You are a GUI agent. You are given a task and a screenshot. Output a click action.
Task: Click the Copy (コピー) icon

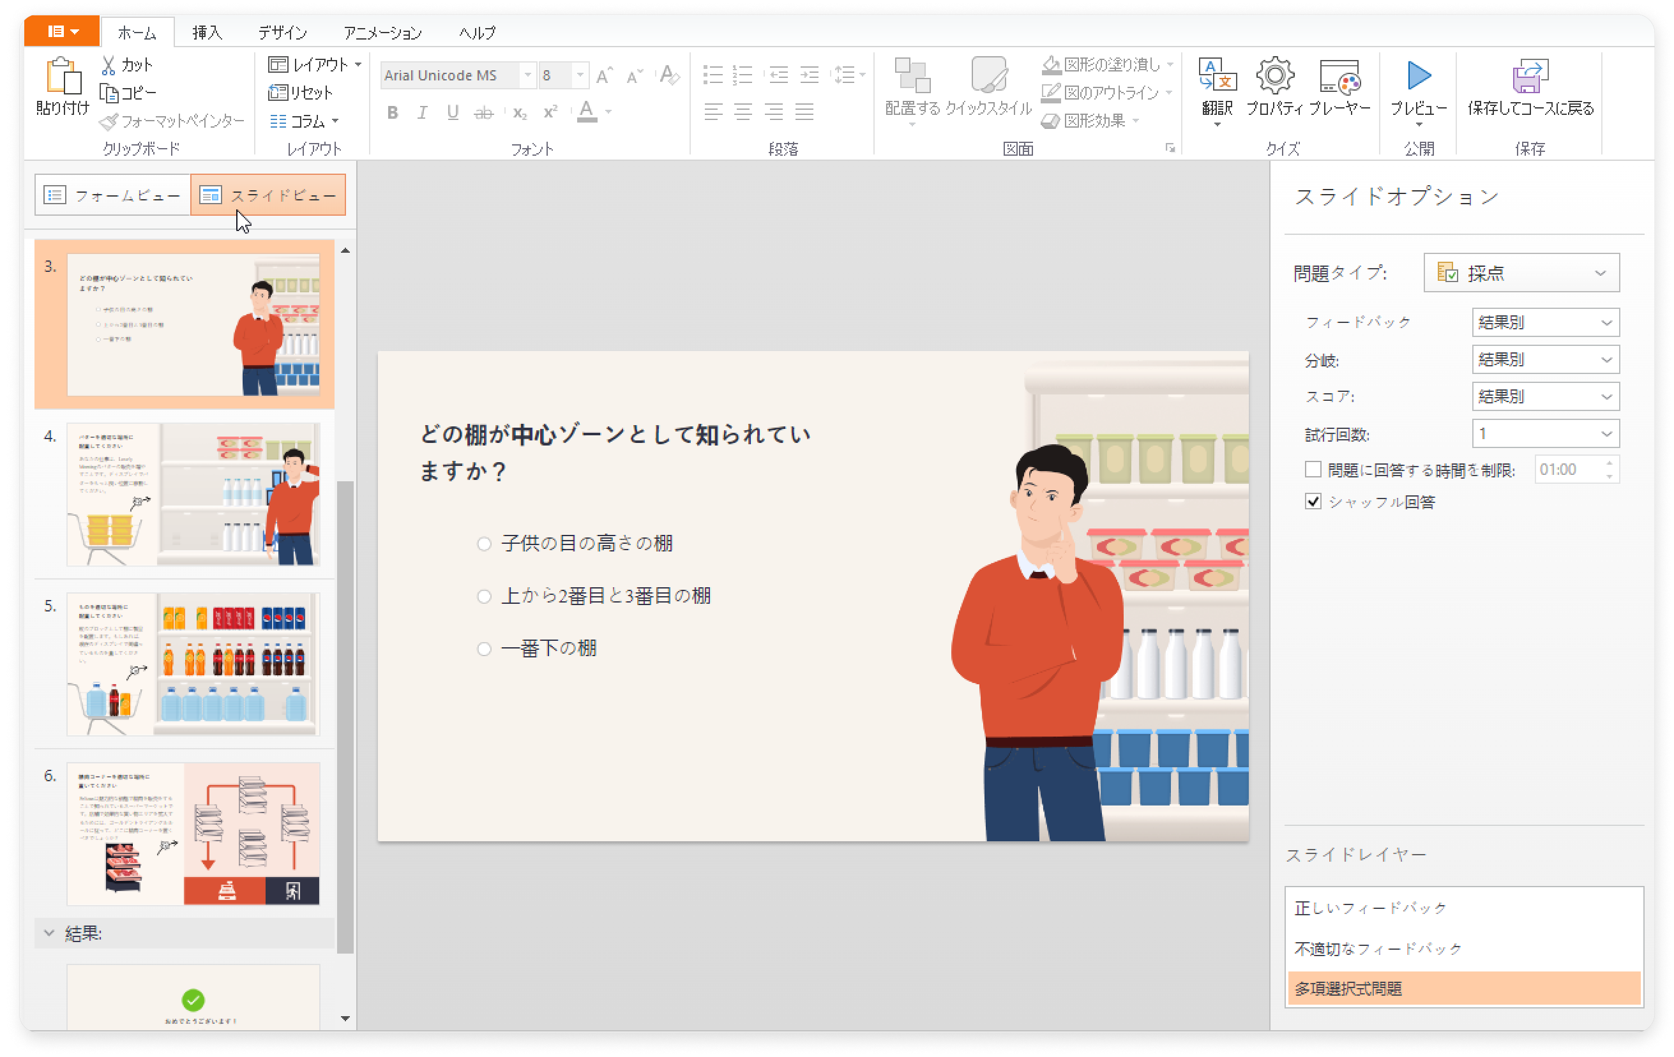109,93
